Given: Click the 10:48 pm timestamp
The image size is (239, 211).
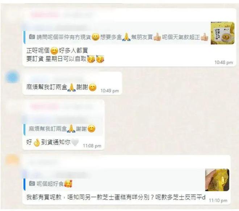Looking at the screenshot, I should (223, 62).
